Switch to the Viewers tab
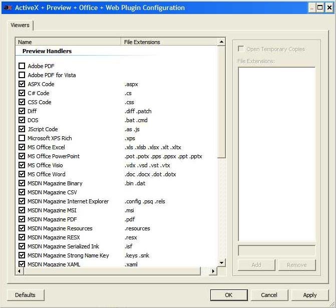336x308 pixels. 20,26
